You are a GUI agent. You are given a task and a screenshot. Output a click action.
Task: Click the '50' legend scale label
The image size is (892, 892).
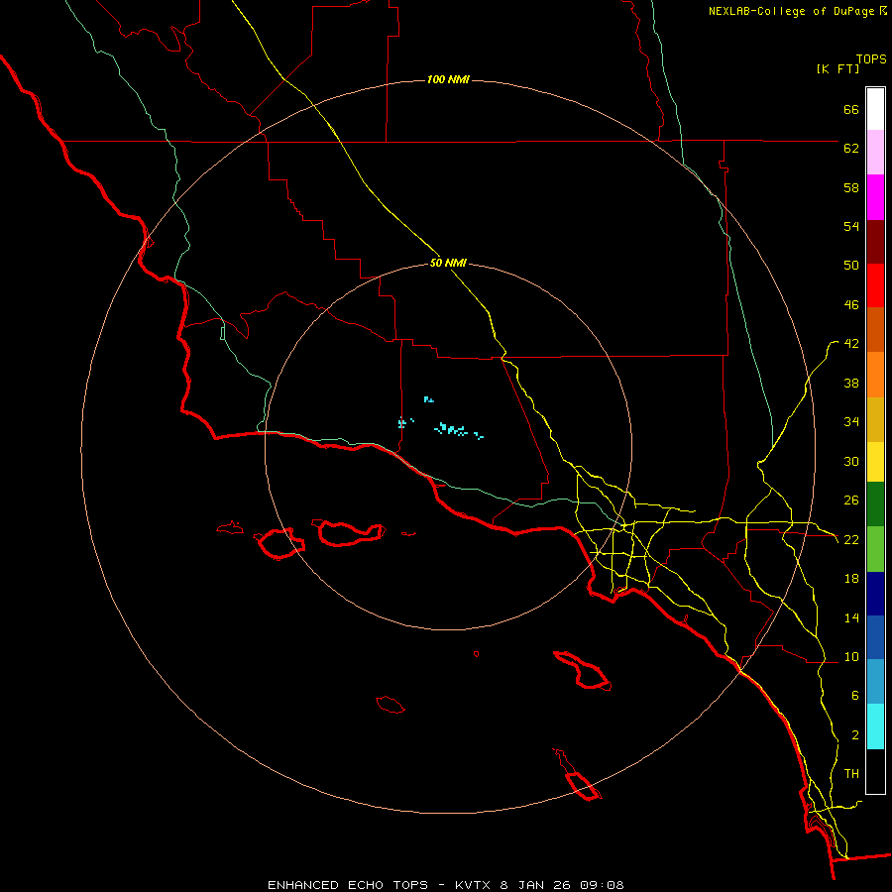pos(851,266)
